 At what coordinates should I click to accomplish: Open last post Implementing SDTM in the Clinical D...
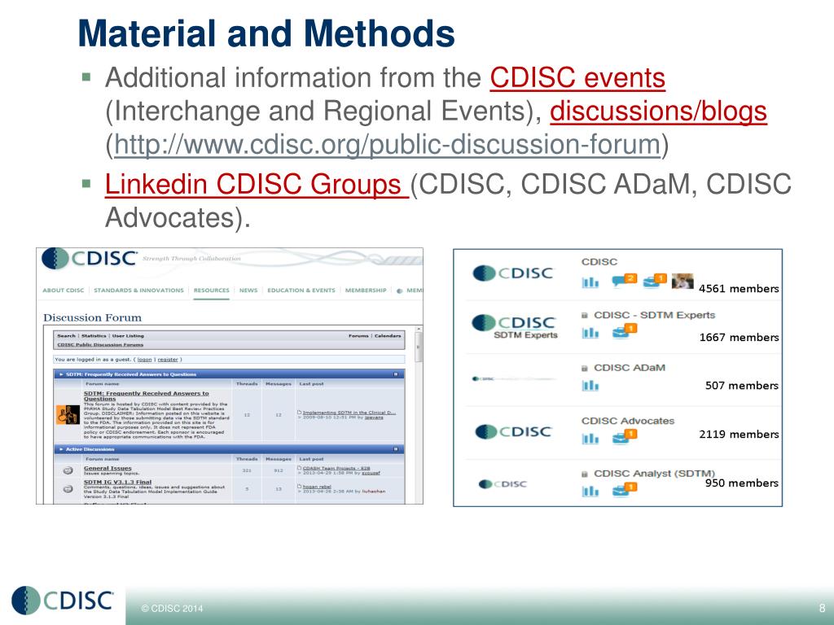tap(349, 413)
